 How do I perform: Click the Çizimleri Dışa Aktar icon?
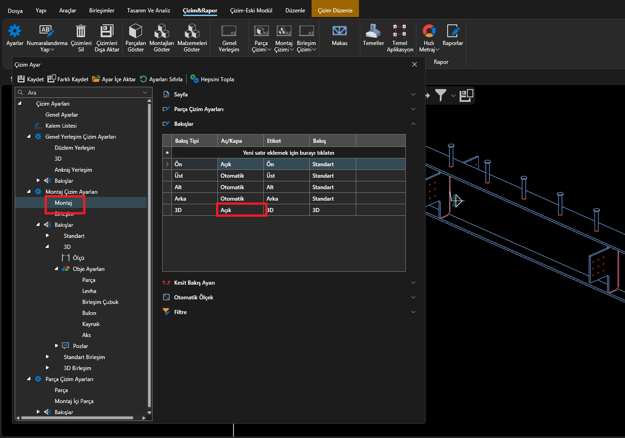tap(107, 32)
